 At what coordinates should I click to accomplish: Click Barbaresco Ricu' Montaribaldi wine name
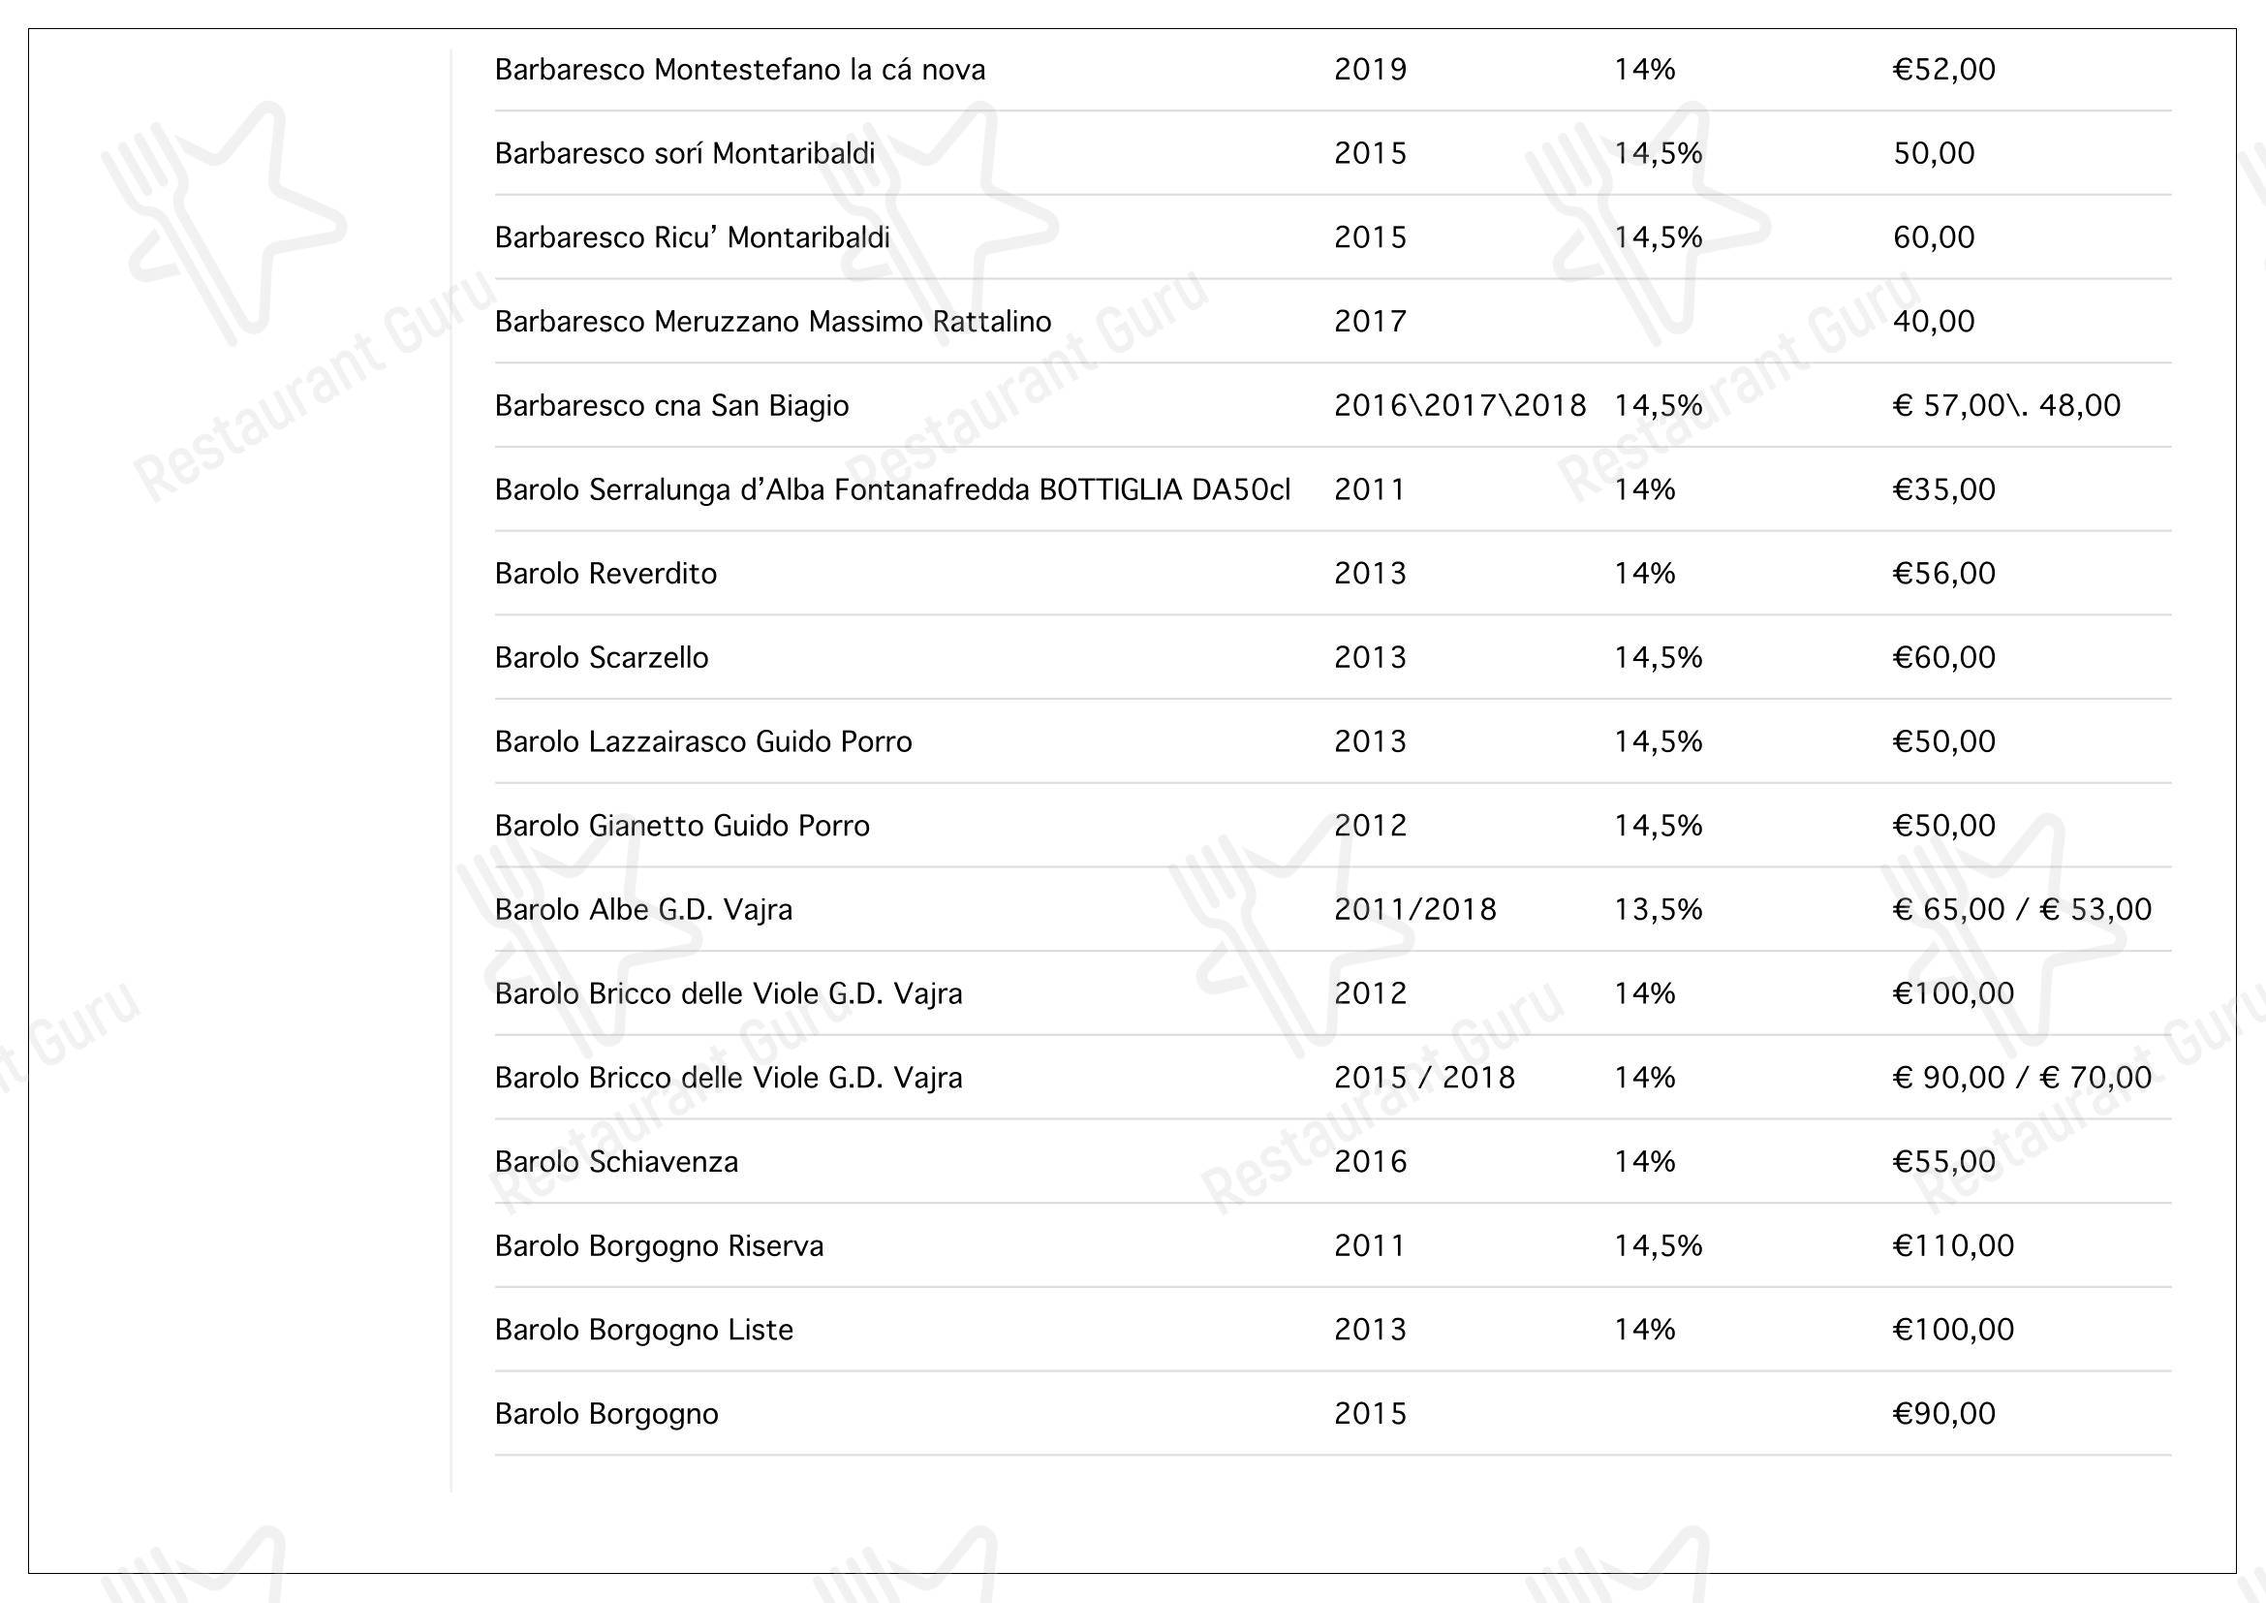click(x=692, y=236)
